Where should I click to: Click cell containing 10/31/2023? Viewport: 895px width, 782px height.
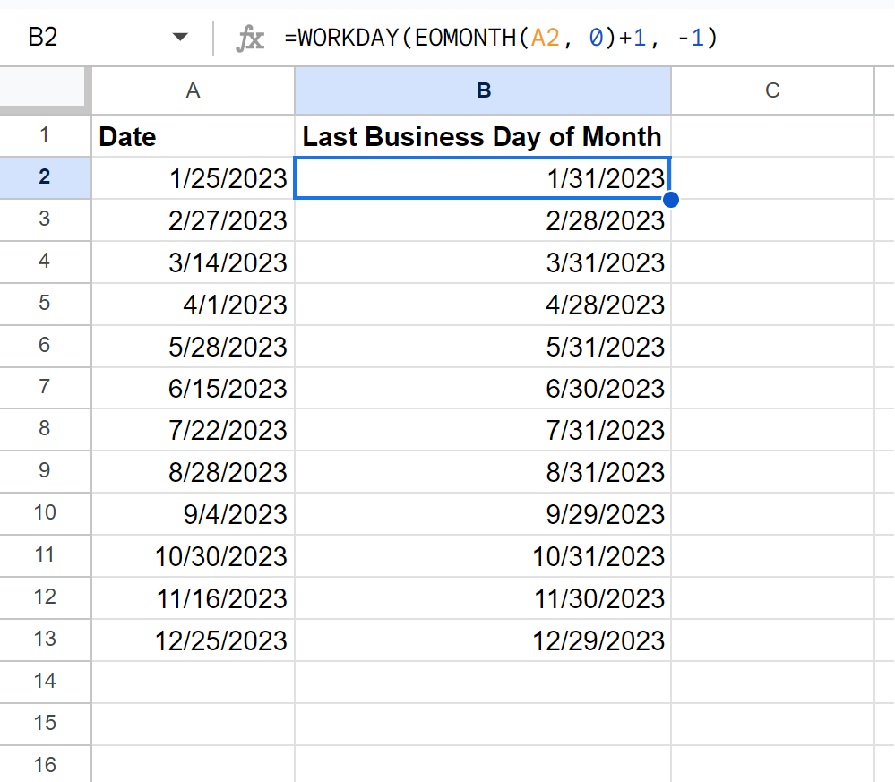tap(483, 556)
